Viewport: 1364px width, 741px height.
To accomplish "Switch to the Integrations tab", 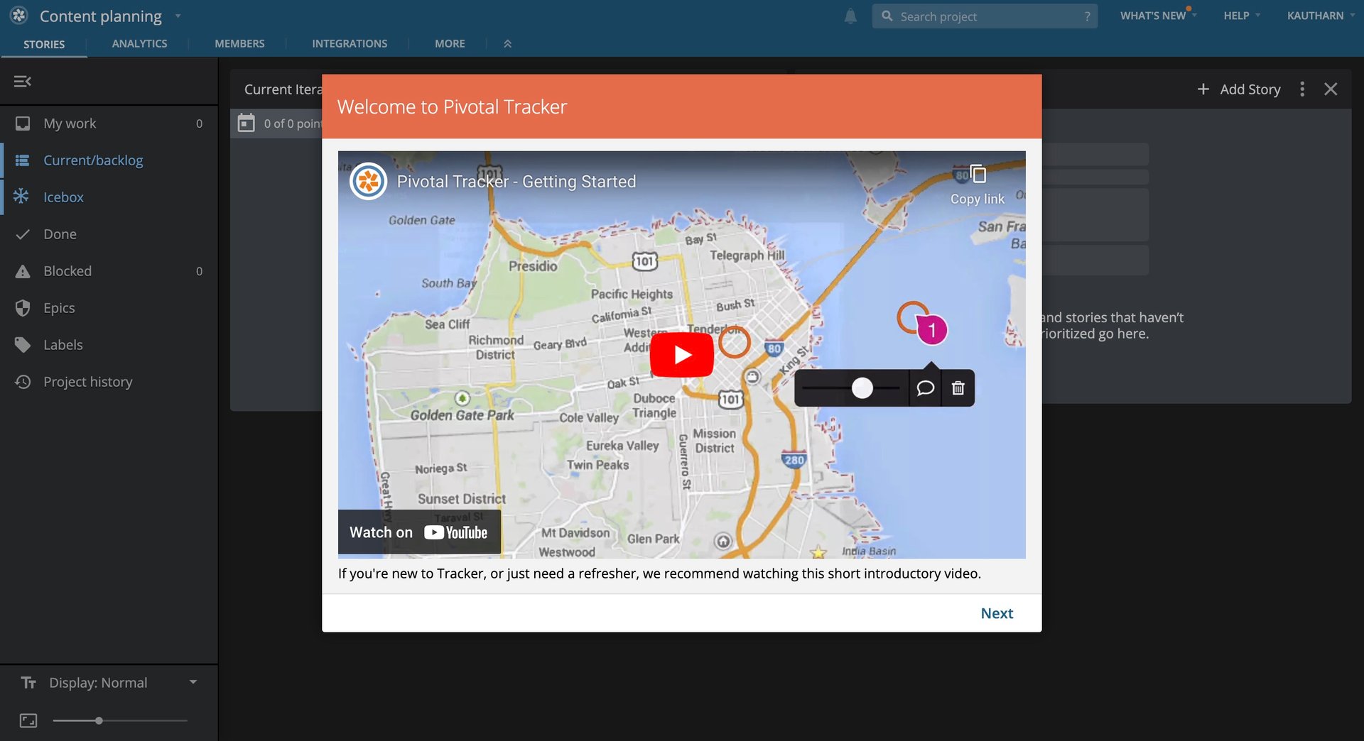I will click(350, 43).
